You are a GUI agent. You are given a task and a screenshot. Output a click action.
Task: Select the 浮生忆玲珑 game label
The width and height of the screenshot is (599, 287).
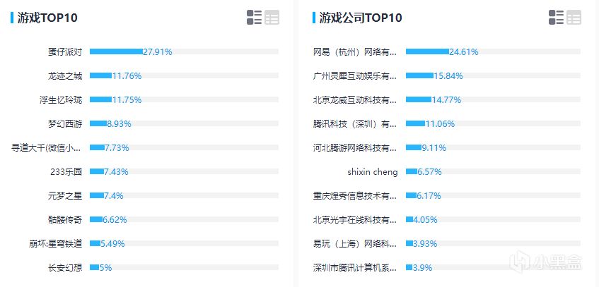click(x=62, y=99)
